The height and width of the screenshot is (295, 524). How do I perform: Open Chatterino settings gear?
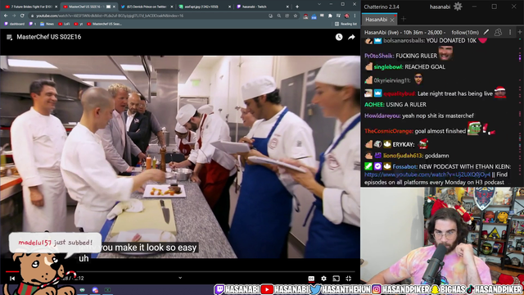point(458,7)
